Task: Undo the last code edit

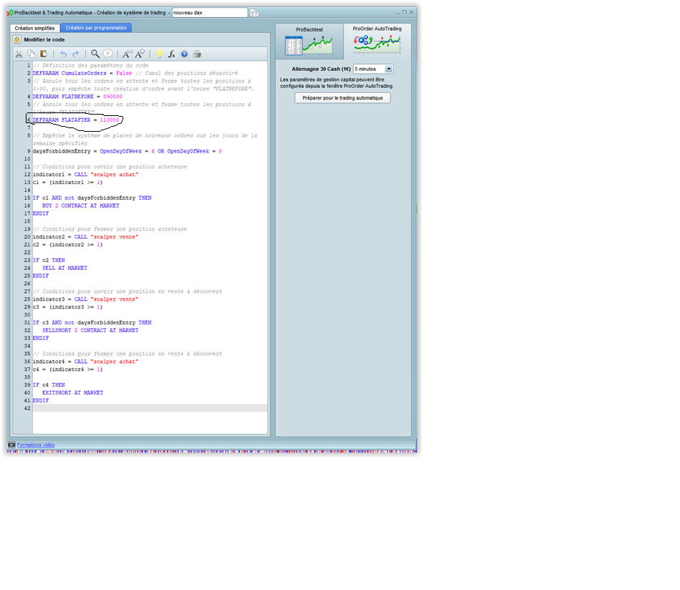Action: pos(63,54)
